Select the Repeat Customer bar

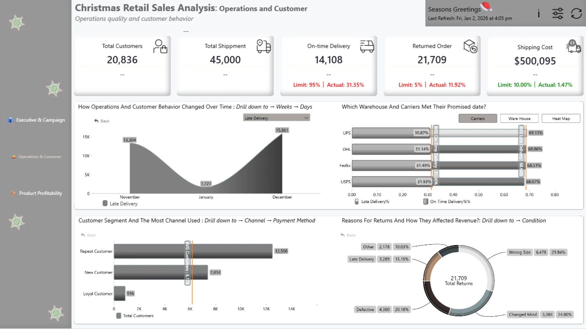coord(193,251)
